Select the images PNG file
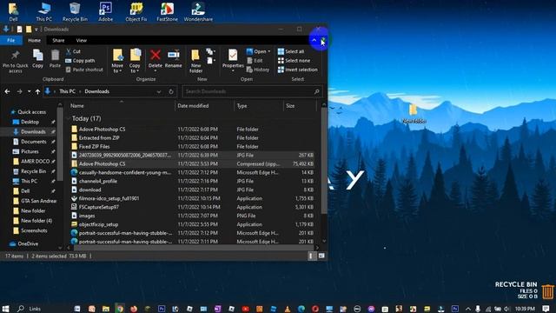The image size is (556, 313). pyautogui.click(x=87, y=216)
